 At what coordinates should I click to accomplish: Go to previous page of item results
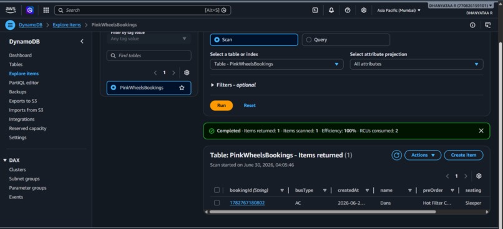(x=447, y=176)
